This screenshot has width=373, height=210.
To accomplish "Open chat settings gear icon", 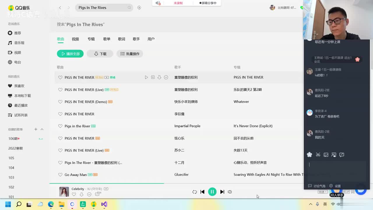I will point(331,186).
